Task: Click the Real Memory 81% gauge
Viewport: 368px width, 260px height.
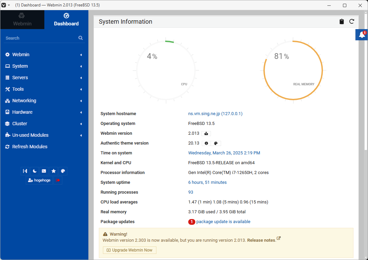Action: point(293,70)
